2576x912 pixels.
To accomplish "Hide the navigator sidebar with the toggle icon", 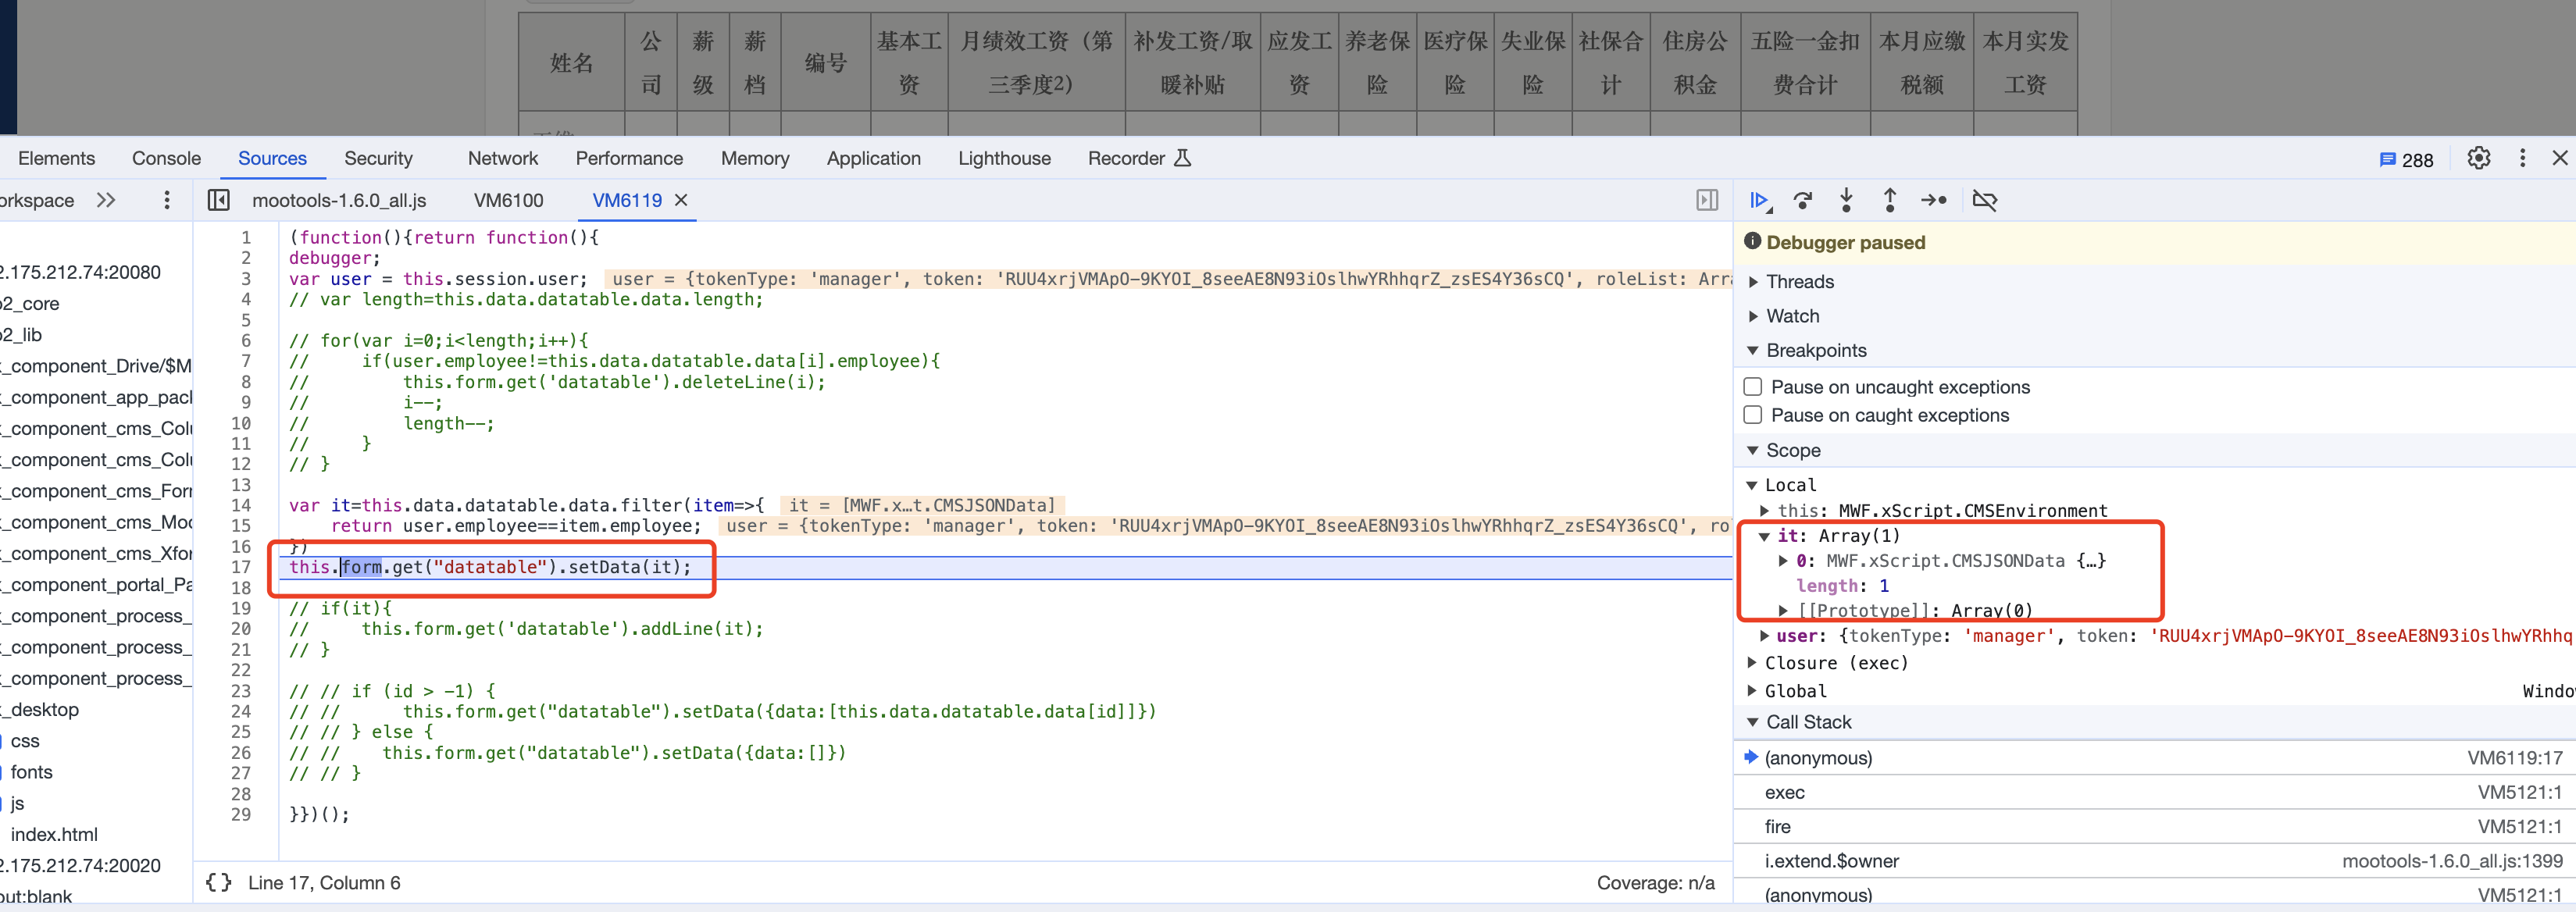I will pos(218,201).
